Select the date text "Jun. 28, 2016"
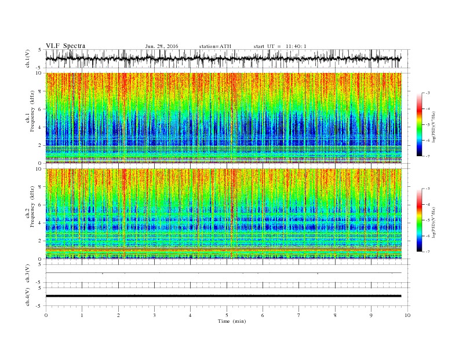The width and height of the screenshot is (459, 354). click(x=162, y=46)
